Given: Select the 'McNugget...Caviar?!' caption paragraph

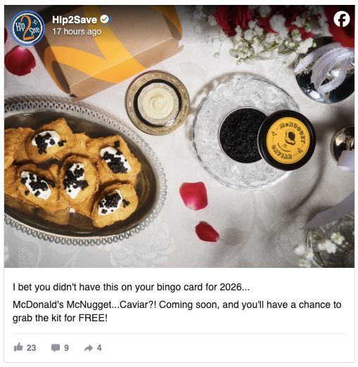Looking at the screenshot, I should coord(177,311).
